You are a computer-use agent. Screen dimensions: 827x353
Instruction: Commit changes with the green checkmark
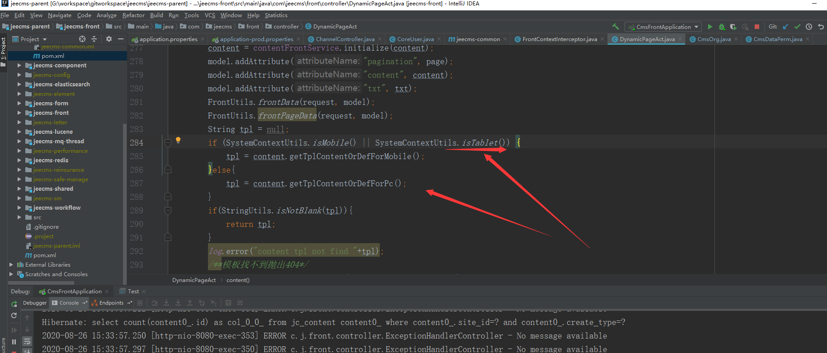pos(797,27)
